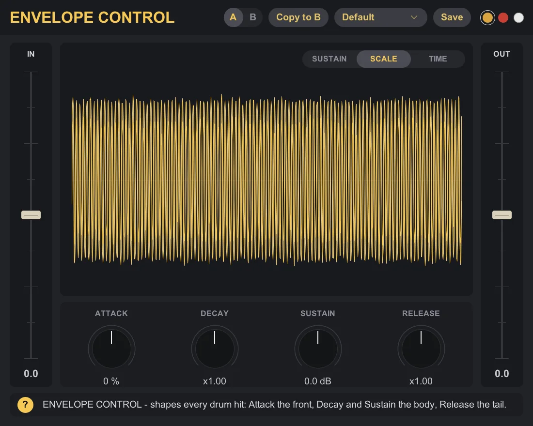The image size is (533, 426).
Task: Click the yellow help question mark icon
Action: click(26, 405)
